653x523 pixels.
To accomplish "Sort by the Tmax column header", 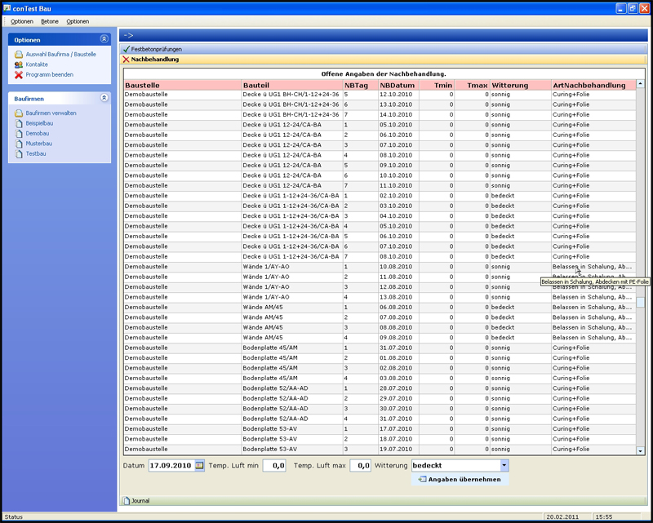I will 472,86.
